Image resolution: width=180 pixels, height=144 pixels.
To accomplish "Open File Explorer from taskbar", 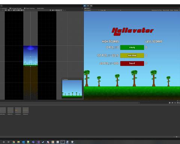I will pyautogui.click(x=18, y=142).
